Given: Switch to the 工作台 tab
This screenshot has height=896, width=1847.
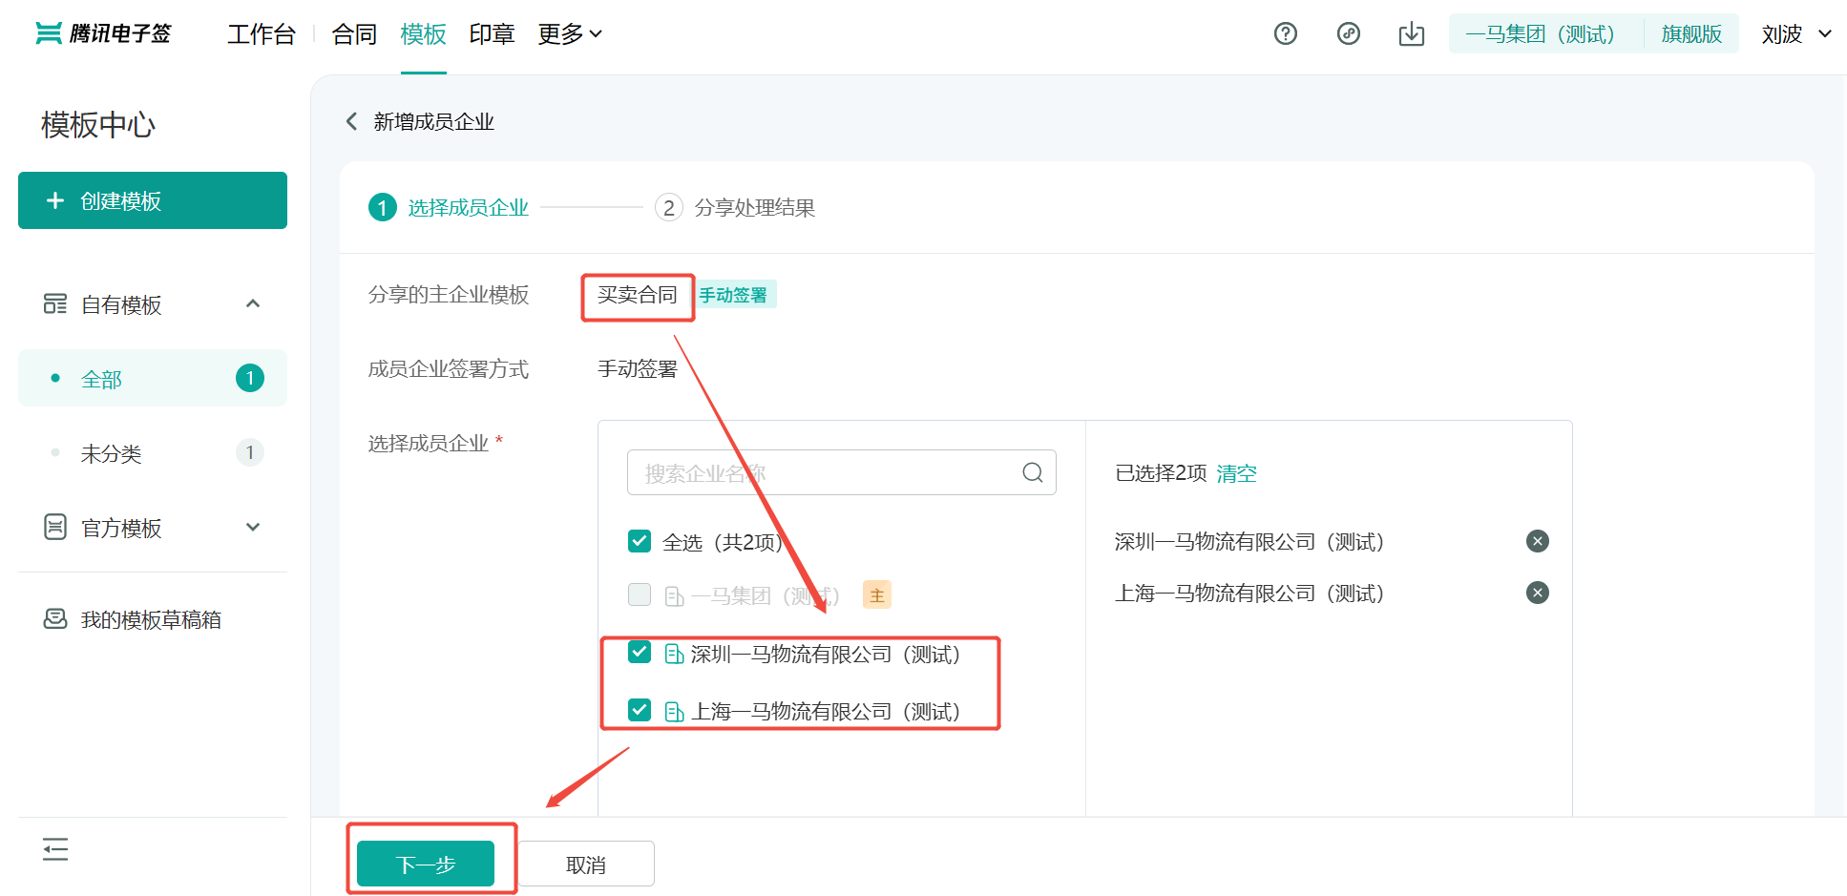Looking at the screenshot, I should (x=262, y=34).
